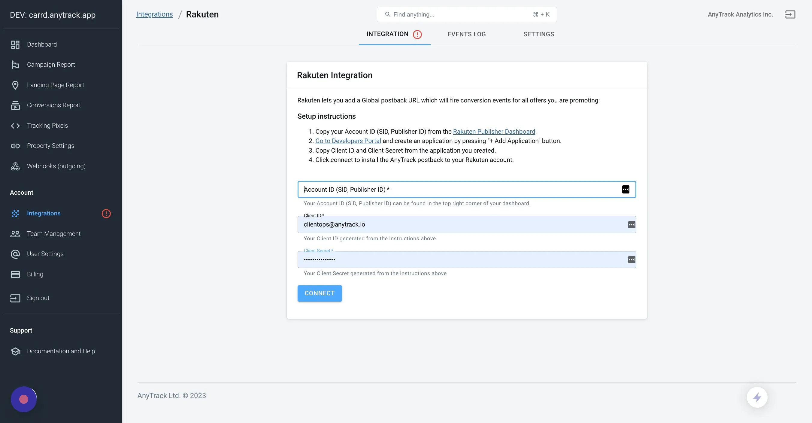Viewport: 812px width, 423px height.
Task: Open the Go to Developers Portal link
Action: coord(348,141)
